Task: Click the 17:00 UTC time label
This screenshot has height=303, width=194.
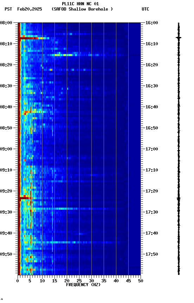Action: tap(152, 149)
